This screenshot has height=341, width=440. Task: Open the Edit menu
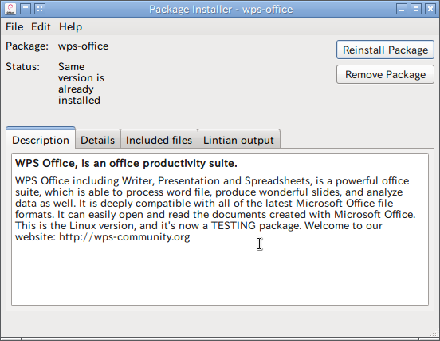click(x=41, y=27)
